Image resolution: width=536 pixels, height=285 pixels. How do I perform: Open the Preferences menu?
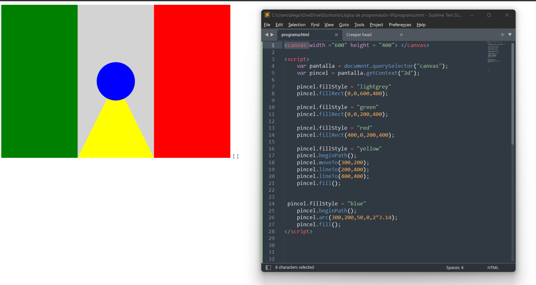click(x=400, y=25)
